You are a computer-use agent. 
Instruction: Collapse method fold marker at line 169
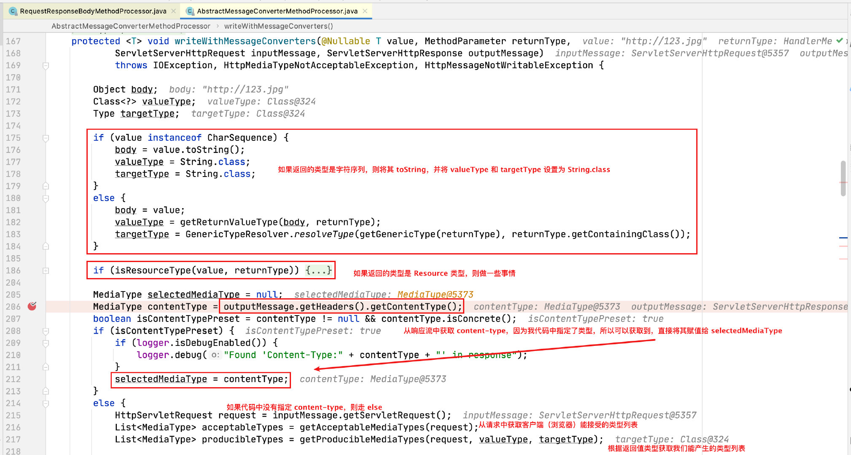tap(46, 66)
